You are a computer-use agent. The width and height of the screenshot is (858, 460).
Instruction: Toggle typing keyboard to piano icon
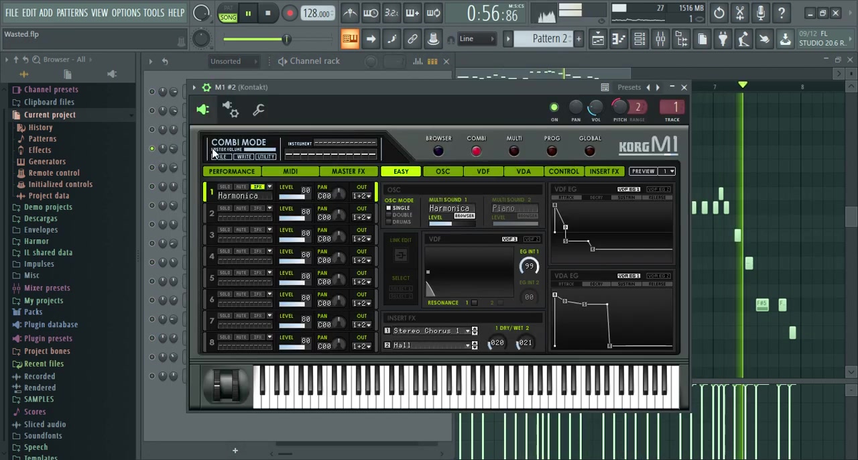click(x=350, y=39)
